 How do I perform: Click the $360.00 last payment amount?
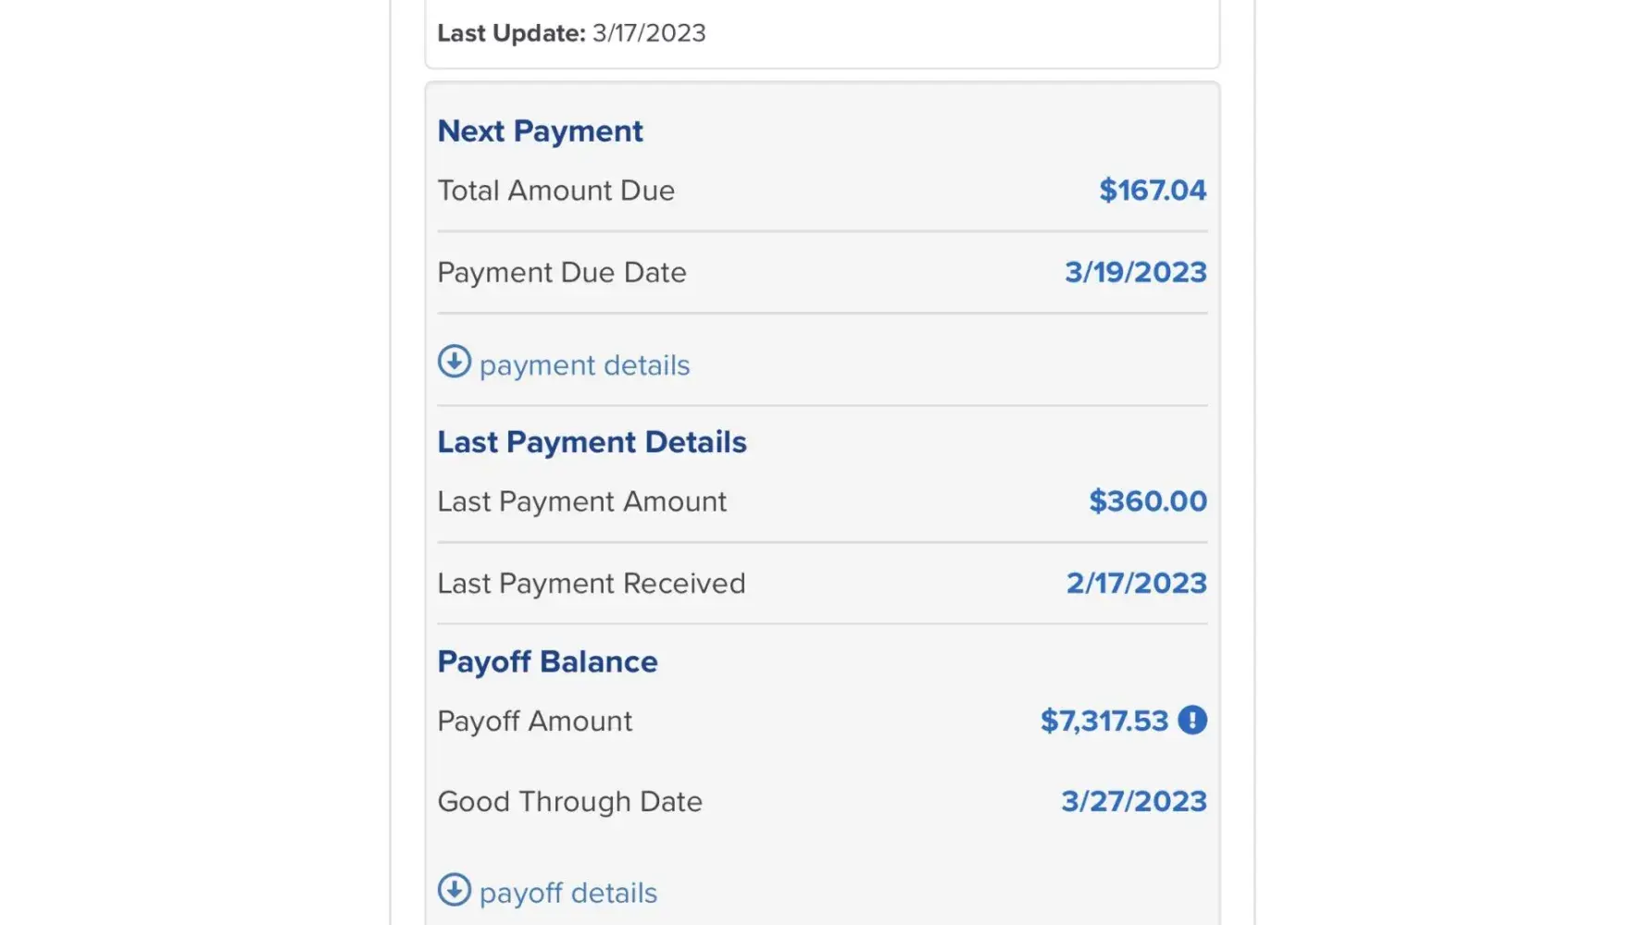pyautogui.click(x=1148, y=501)
